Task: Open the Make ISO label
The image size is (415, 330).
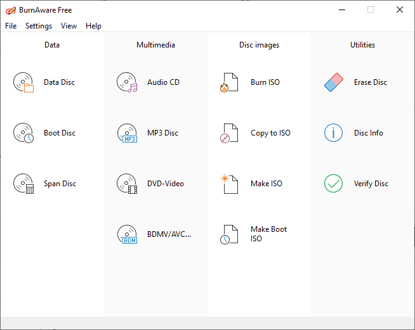Action: (x=267, y=184)
